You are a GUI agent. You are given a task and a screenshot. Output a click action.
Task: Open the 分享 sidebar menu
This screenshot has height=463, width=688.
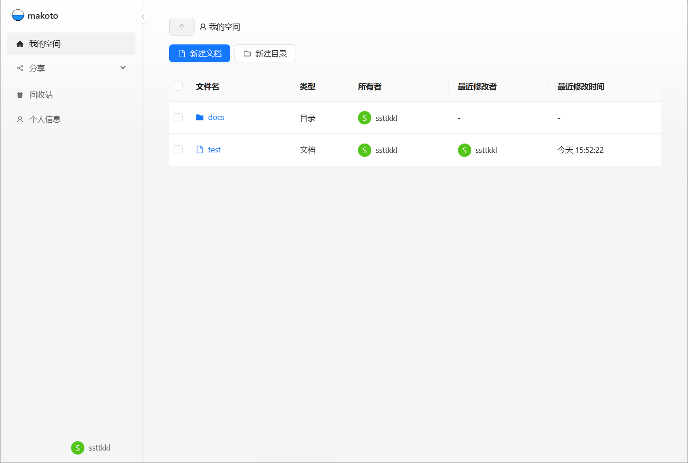coord(71,68)
